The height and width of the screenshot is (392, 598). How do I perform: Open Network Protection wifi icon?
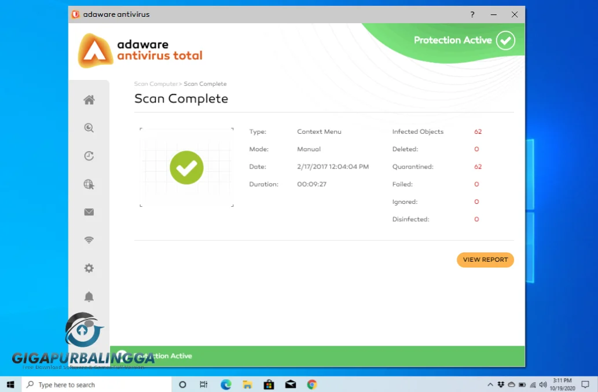(89, 240)
